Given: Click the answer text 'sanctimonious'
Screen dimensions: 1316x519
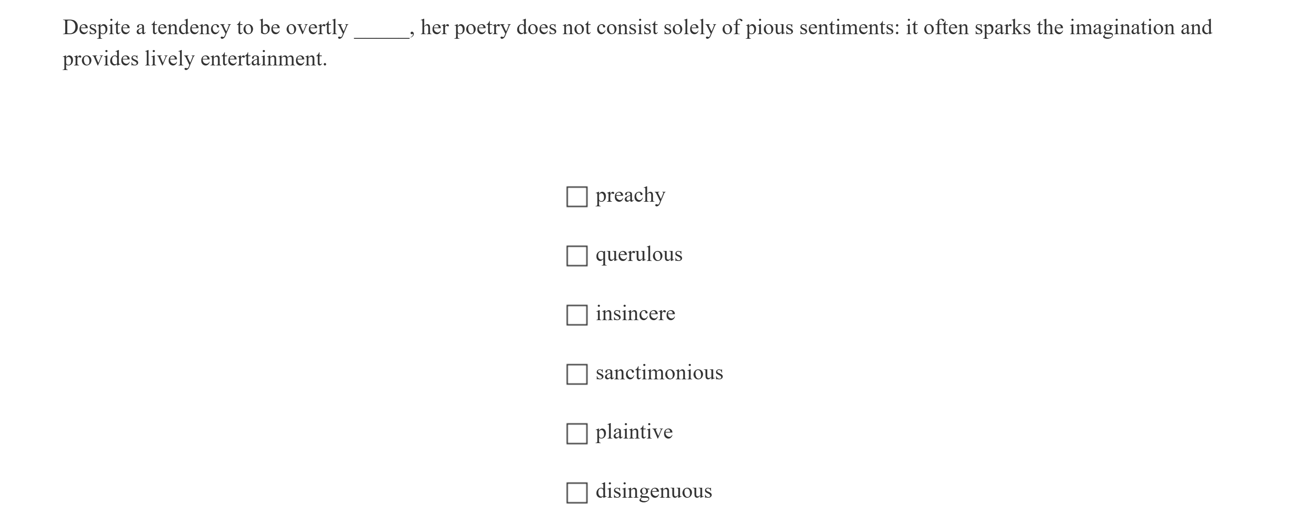Looking at the screenshot, I should [659, 373].
